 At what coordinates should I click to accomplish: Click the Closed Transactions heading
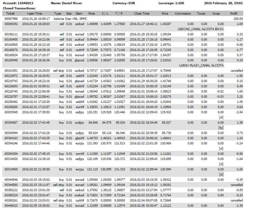coord(16,7)
